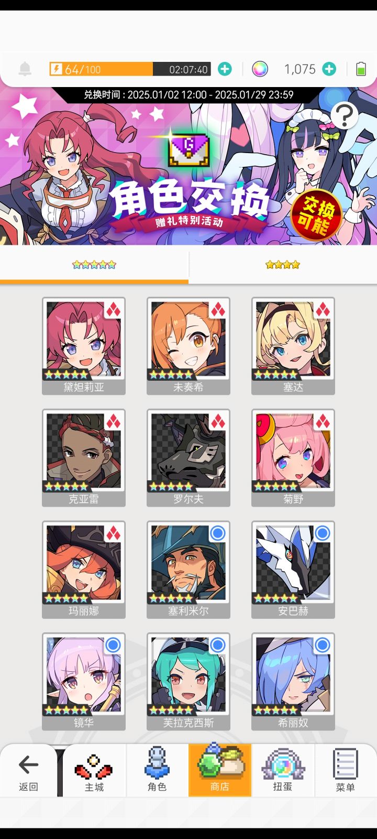Select the five-star characters tab
377x839 pixels.
[x=94, y=265]
